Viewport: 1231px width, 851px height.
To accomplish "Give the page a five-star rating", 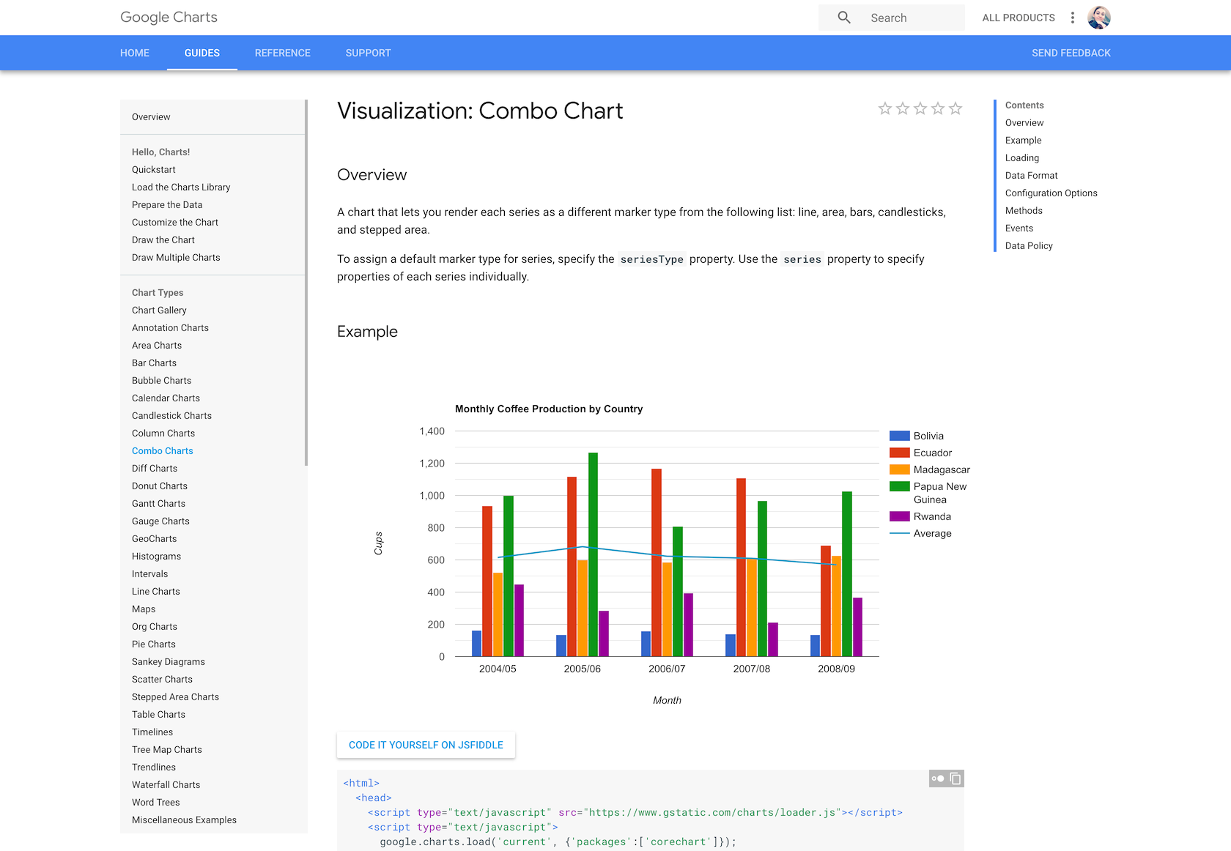I will [x=955, y=109].
